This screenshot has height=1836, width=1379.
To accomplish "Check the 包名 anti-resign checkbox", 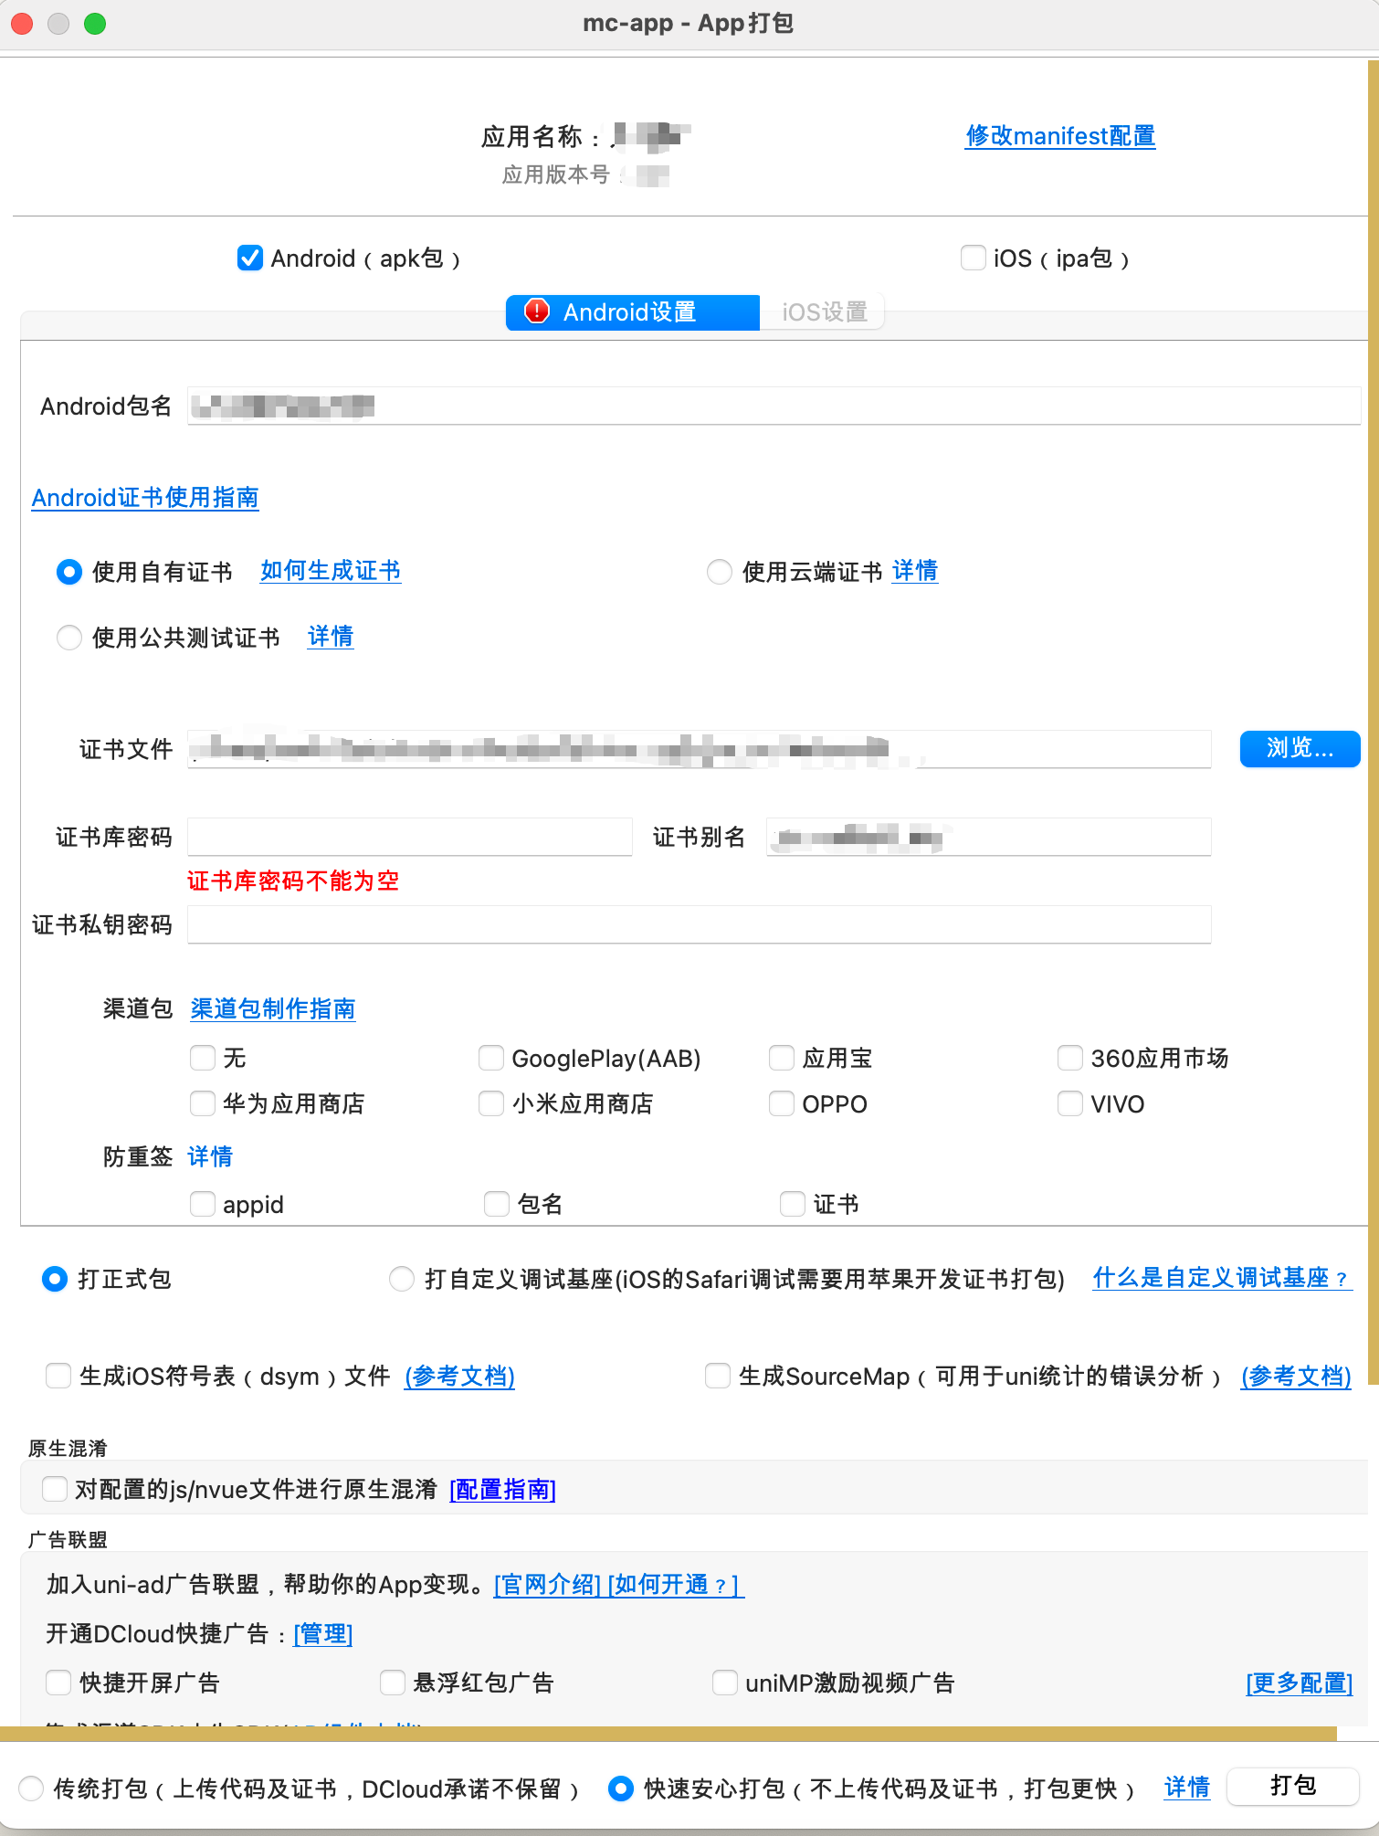I will tap(497, 1204).
